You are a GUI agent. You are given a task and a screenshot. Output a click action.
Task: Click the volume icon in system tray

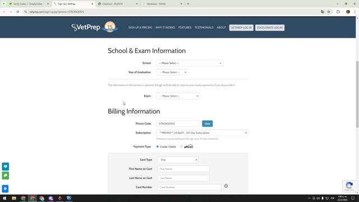click(x=318, y=198)
